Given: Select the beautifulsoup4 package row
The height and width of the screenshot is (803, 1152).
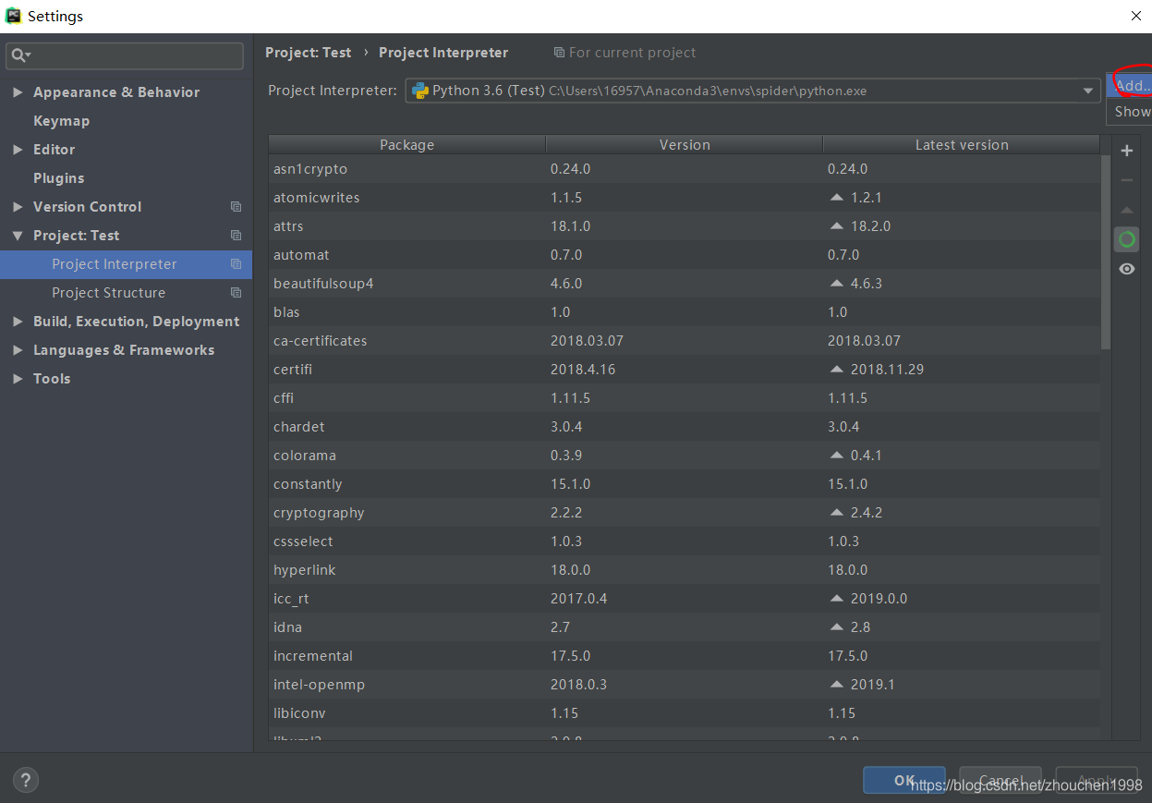Looking at the screenshot, I should 684,284.
